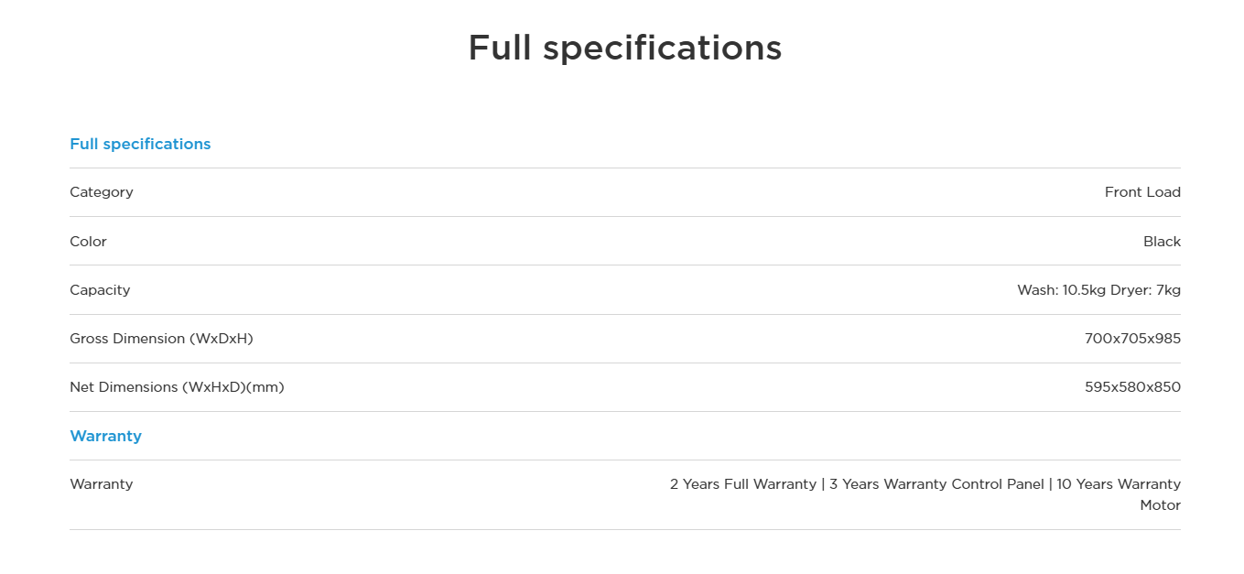Select the Black color value

click(1162, 242)
